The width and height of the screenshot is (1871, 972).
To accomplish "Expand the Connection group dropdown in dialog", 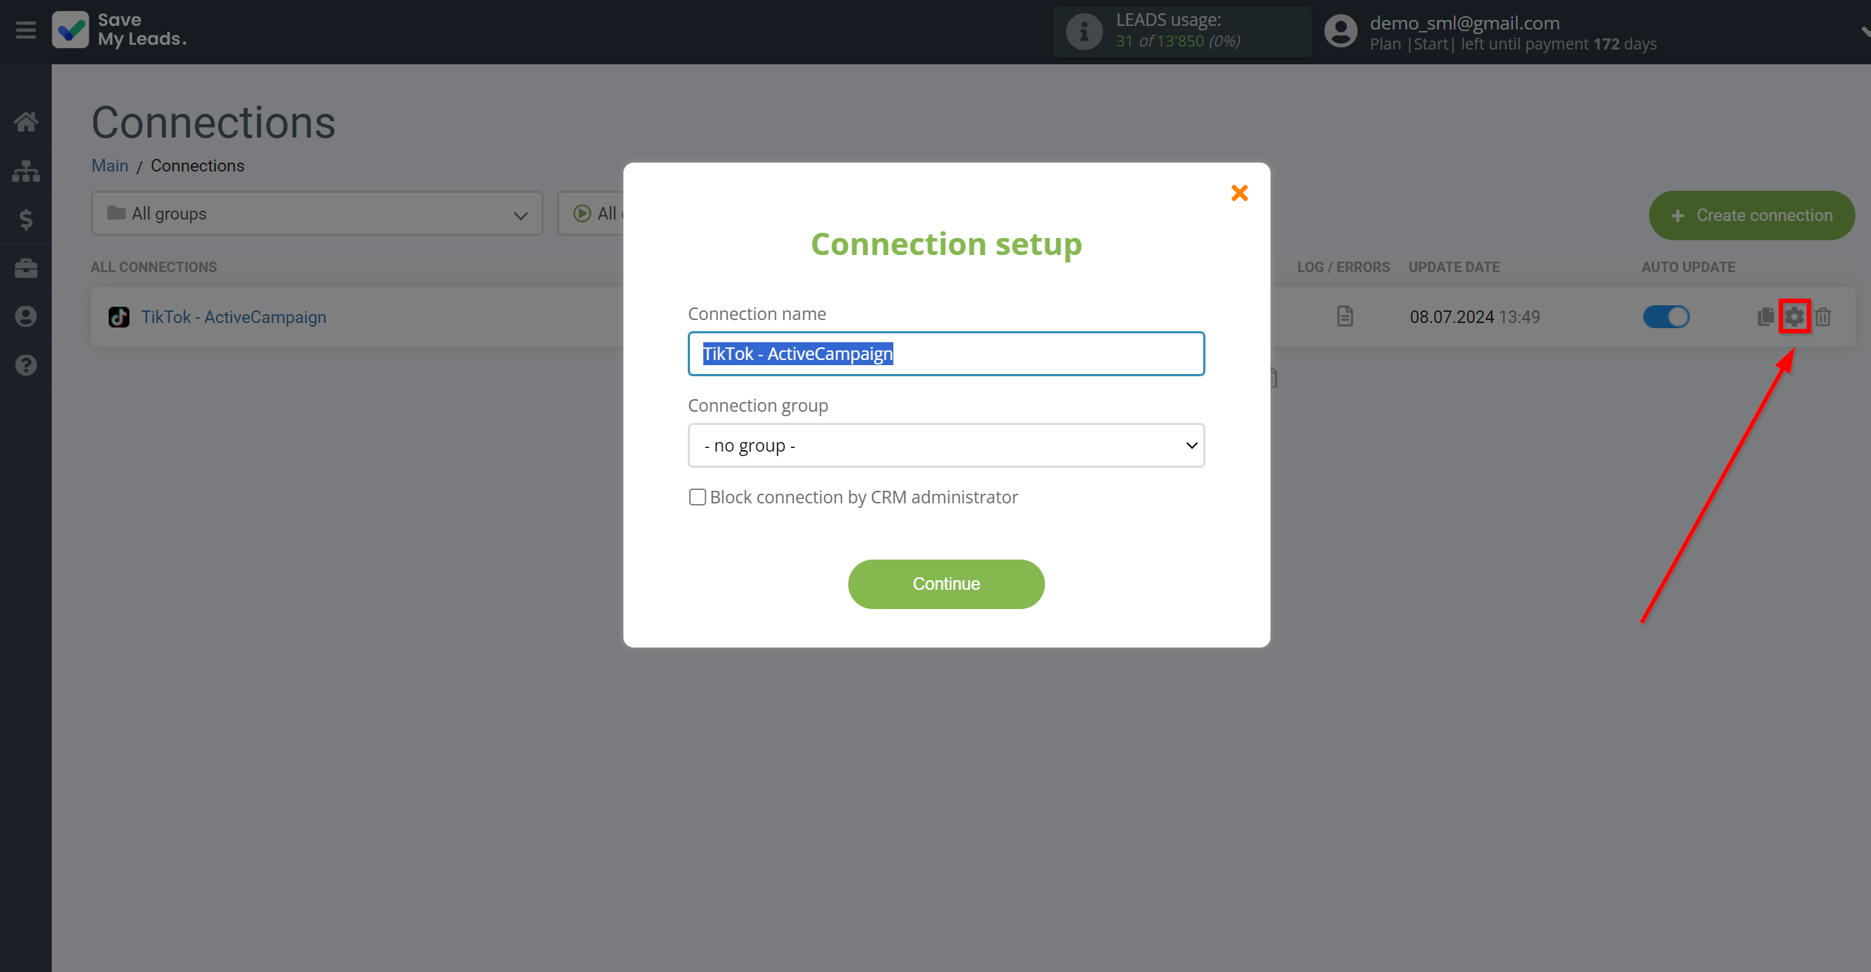I will [x=945, y=444].
